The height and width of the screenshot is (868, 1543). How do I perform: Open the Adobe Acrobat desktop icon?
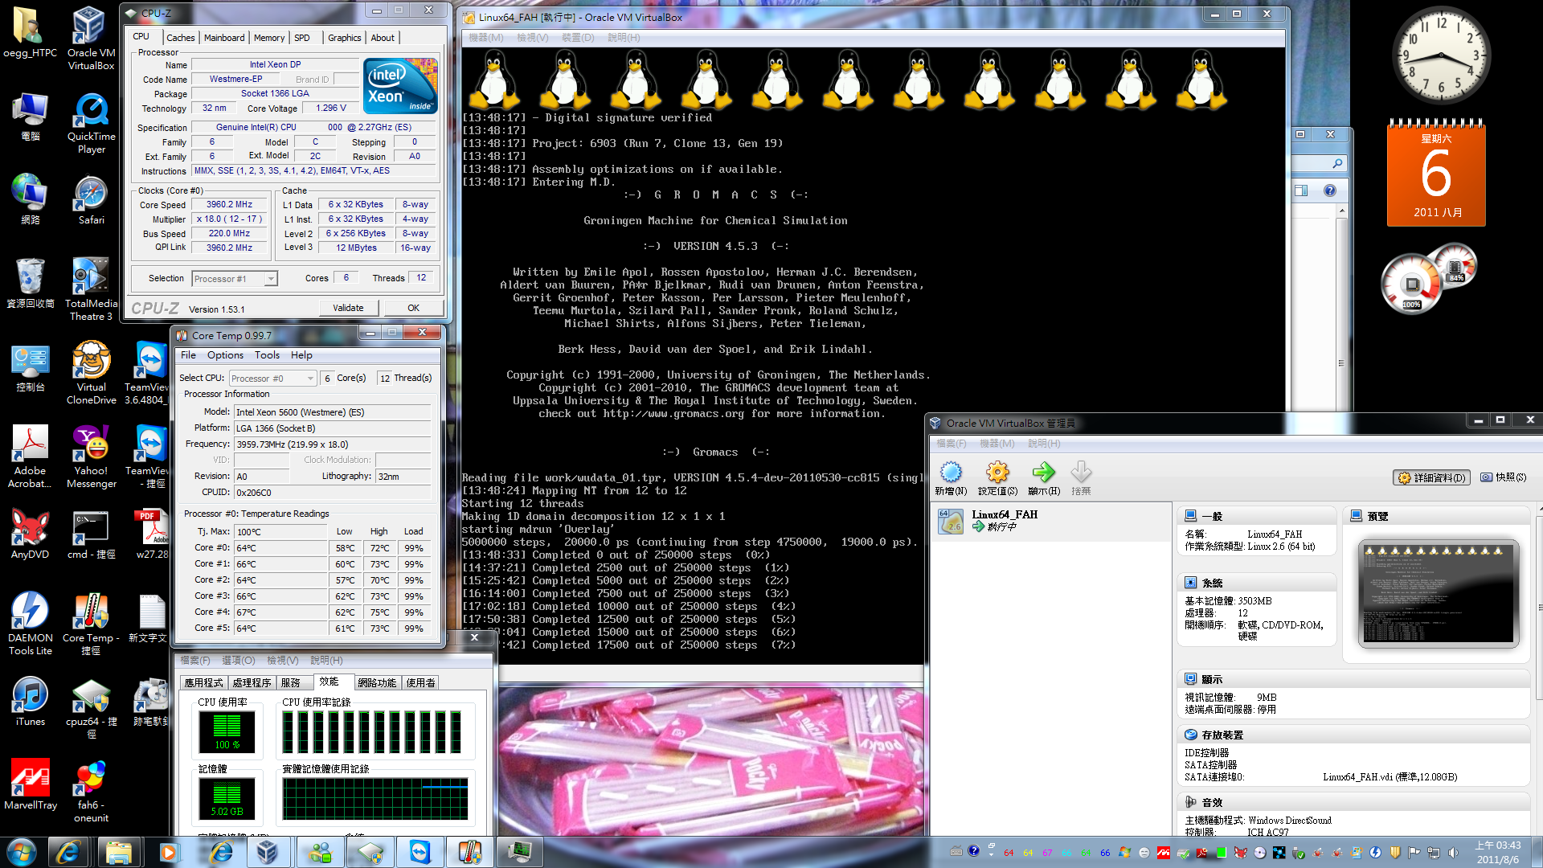[x=30, y=456]
